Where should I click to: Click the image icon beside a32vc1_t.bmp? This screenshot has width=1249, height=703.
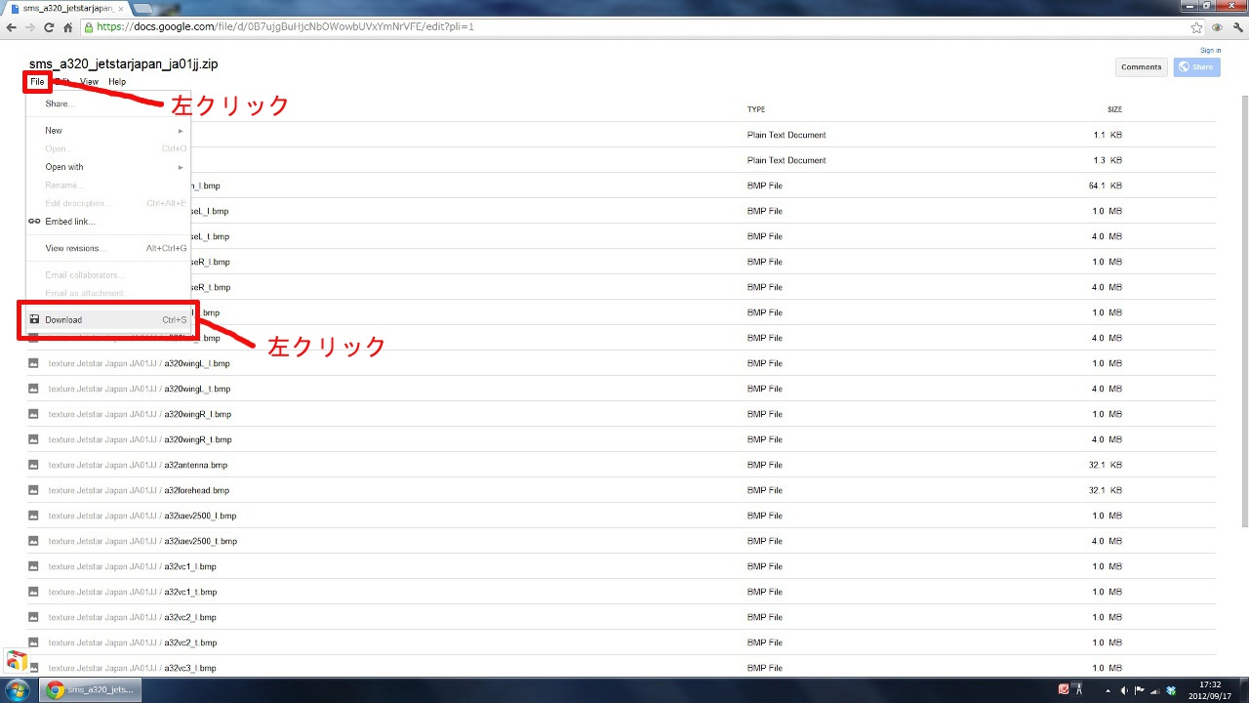tap(33, 592)
